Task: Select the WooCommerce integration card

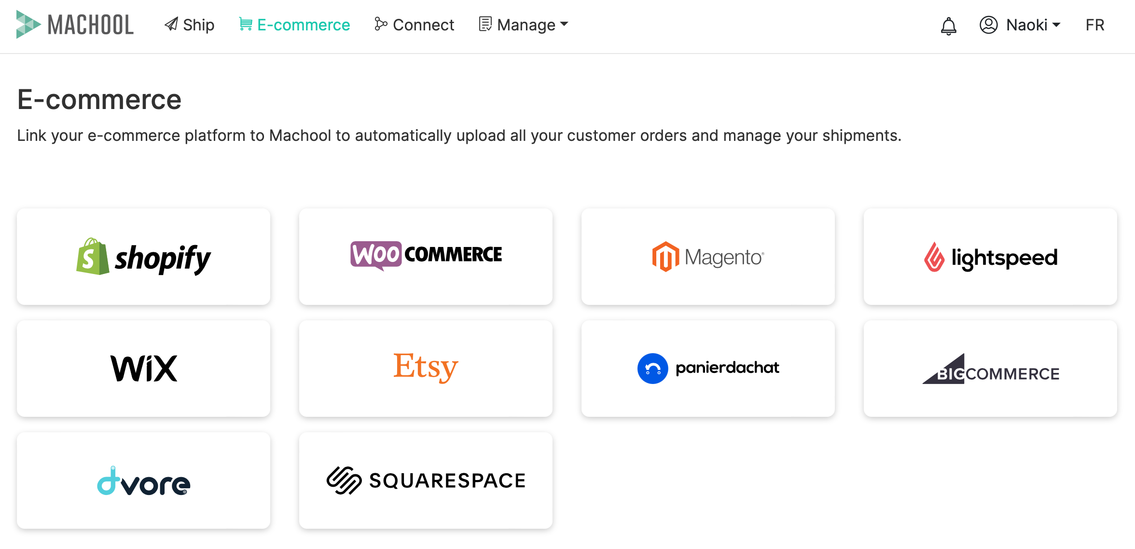Action: coord(426,257)
